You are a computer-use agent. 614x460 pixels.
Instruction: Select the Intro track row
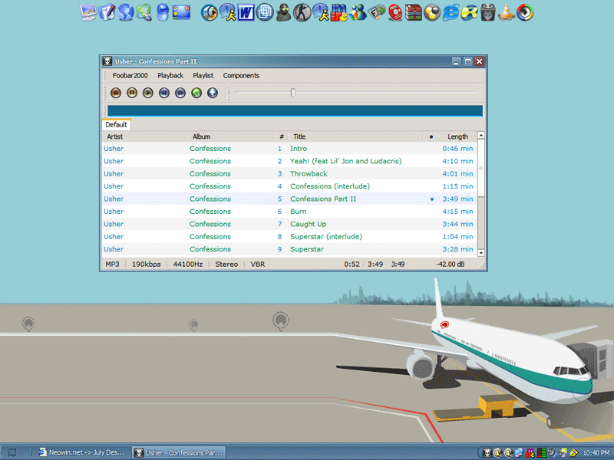(290, 149)
